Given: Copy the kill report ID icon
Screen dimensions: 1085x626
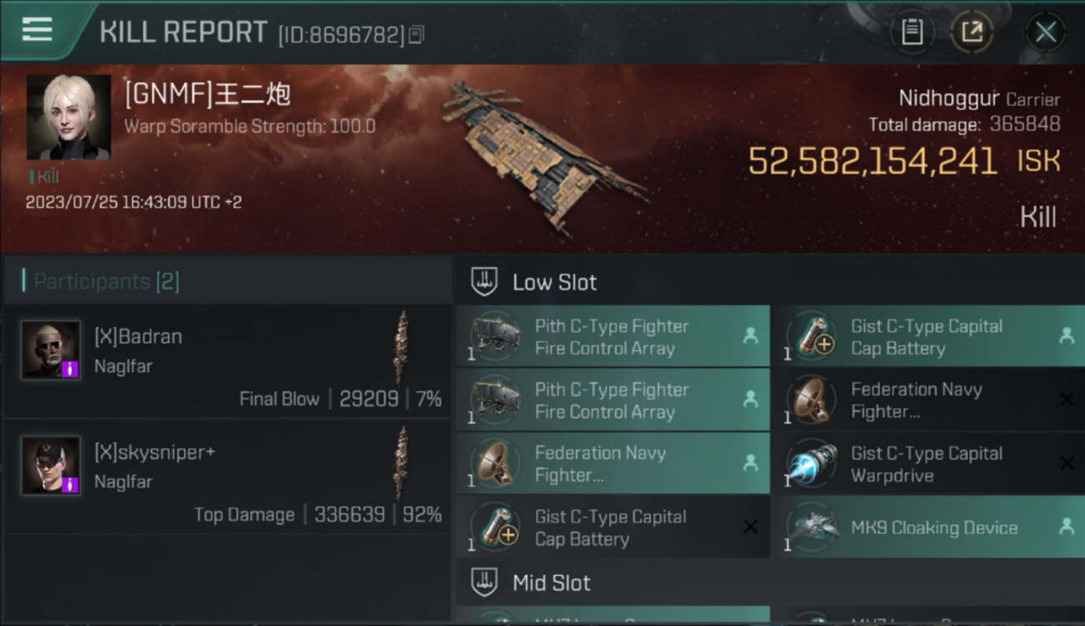Looking at the screenshot, I should point(416,34).
